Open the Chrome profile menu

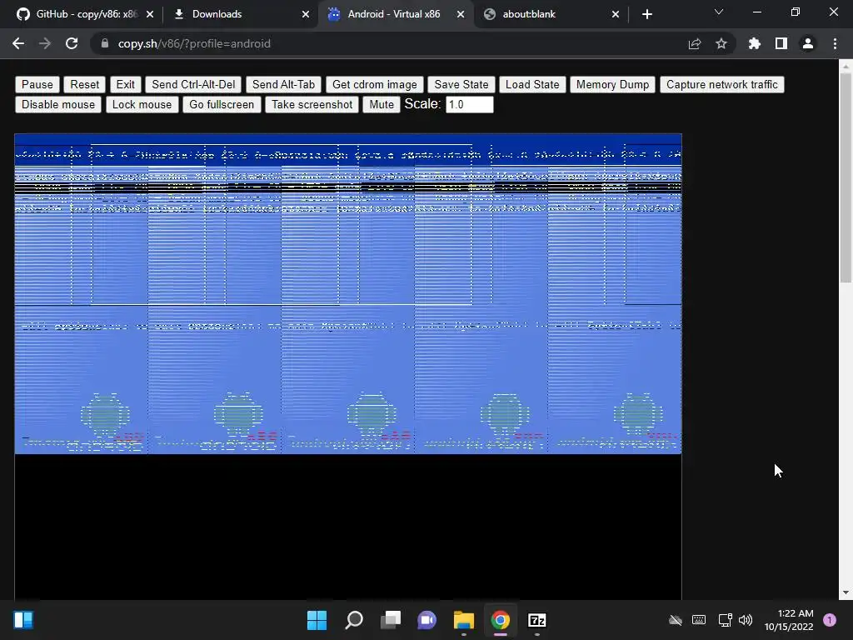[808, 43]
